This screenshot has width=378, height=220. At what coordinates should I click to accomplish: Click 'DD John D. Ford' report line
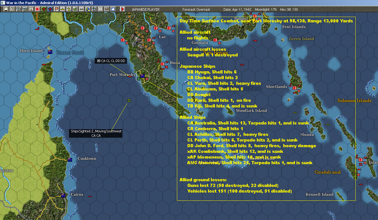coord(251,146)
